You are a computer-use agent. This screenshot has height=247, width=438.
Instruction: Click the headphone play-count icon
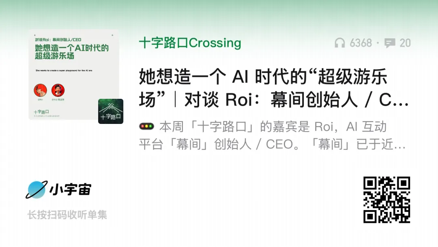tap(340, 43)
